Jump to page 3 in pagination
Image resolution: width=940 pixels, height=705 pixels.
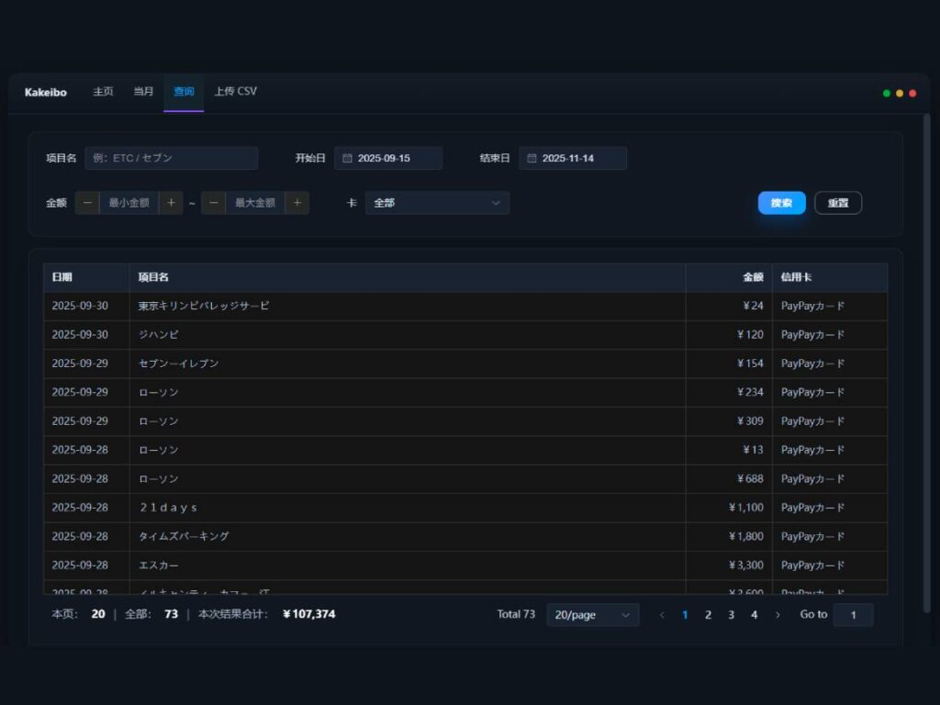pyautogui.click(x=731, y=615)
